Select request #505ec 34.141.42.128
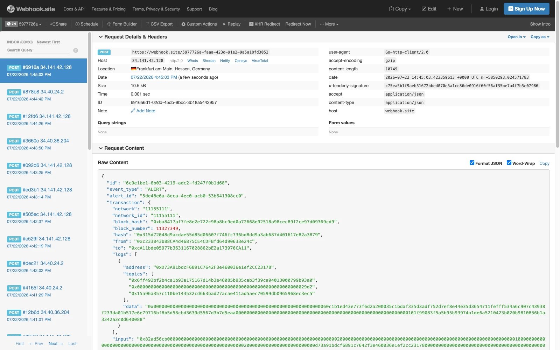 (x=43, y=218)
